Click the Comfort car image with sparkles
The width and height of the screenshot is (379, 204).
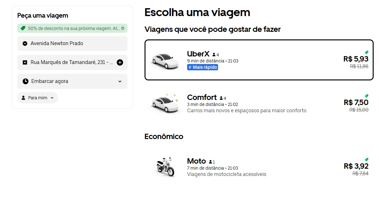click(x=163, y=103)
